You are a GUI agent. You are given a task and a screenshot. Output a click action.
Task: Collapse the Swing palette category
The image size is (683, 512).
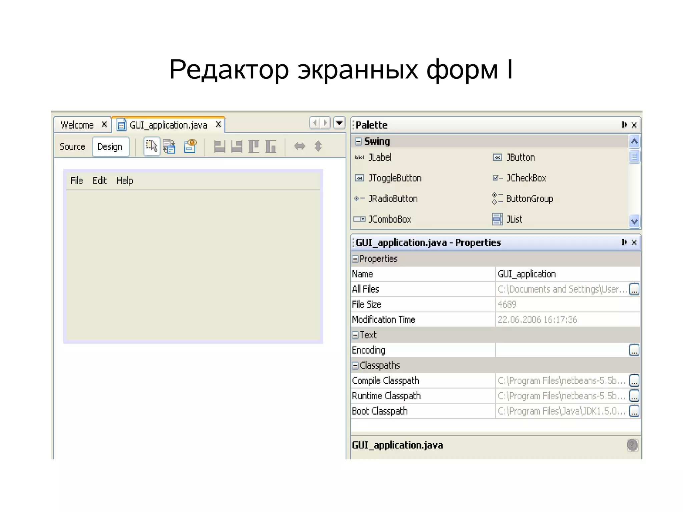[x=358, y=141]
